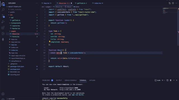
Task: Click the lightbulb quick fix icon
Action: [x=50, y=42]
